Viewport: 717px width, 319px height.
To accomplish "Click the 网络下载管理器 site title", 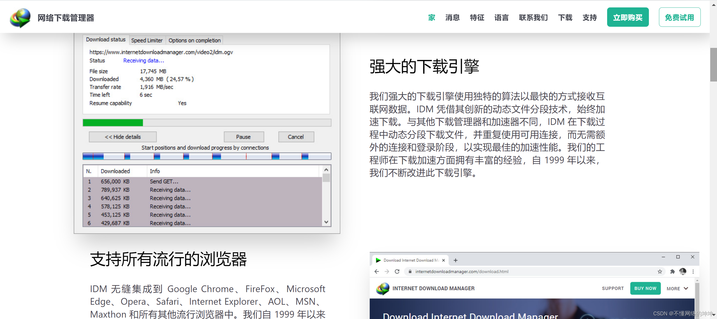I will 66,18.
